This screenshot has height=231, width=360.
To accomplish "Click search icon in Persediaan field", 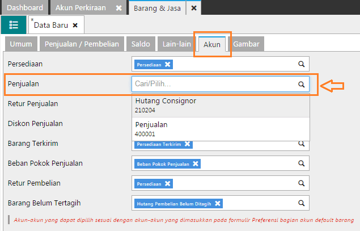I will [302, 65].
